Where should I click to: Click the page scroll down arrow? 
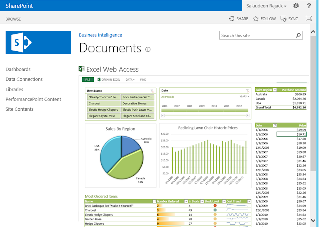point(313,220)
